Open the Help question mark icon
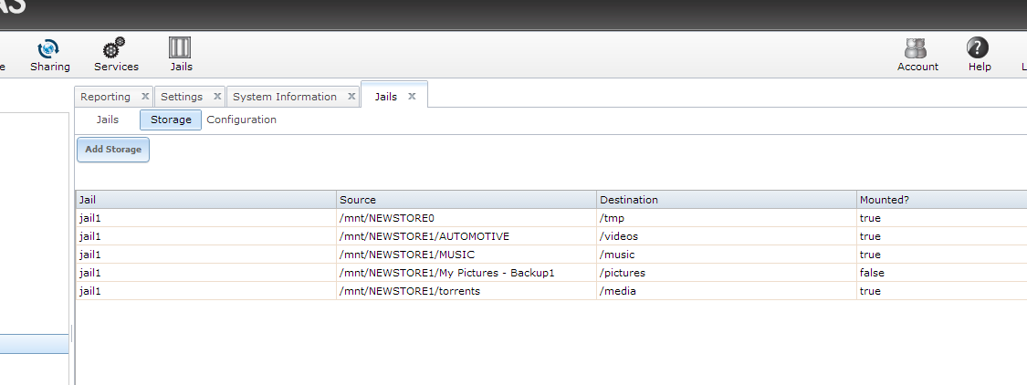1027x385 pixels. pyautogui.click(x=979, y=49)
